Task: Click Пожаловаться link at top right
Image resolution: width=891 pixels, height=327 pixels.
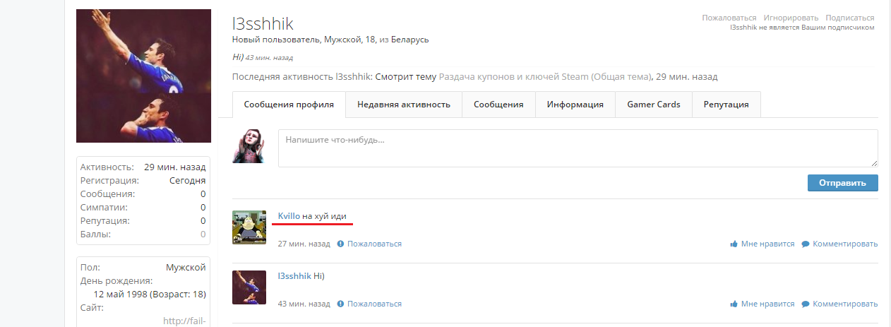Action: [x=729, y=18]
